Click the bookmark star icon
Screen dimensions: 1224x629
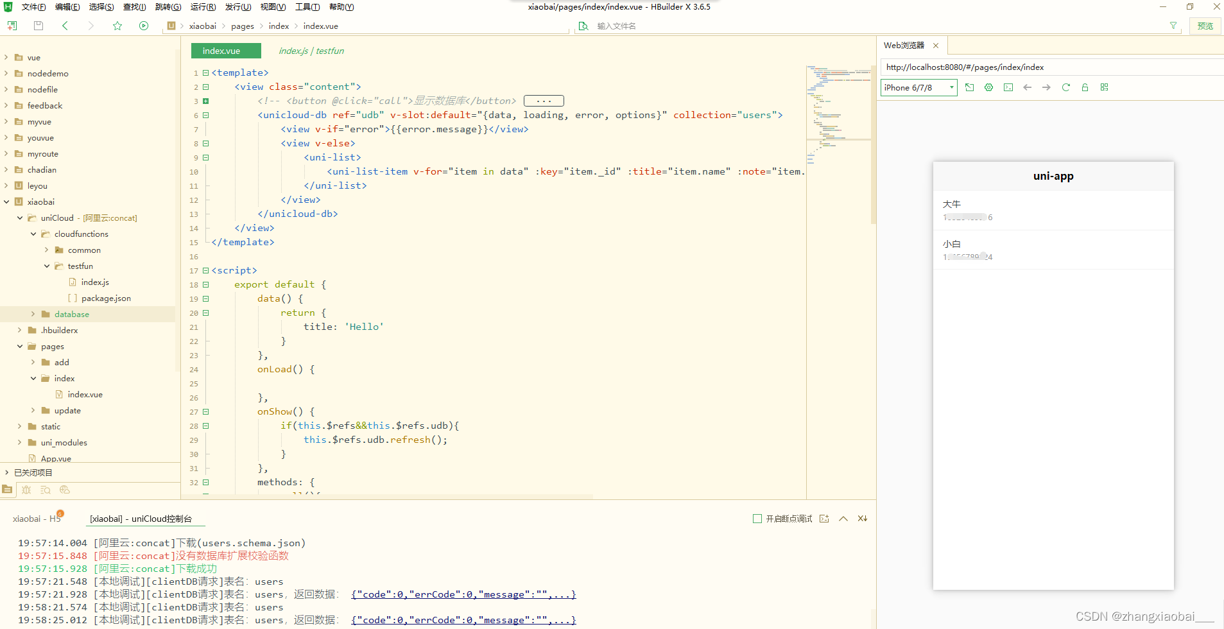117,26
